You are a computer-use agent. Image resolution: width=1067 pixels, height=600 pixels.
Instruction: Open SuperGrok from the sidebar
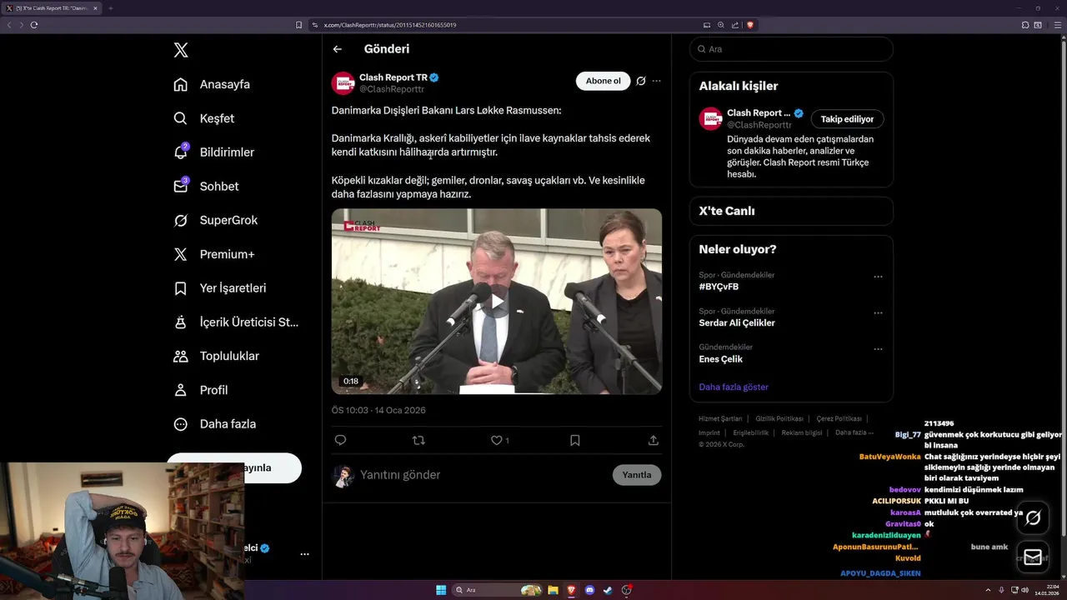[x=216, y=220]
